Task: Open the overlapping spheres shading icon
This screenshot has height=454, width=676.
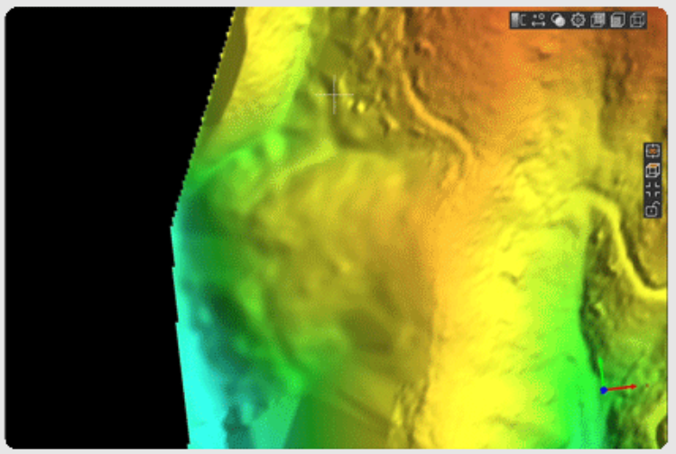Action: pyautogui.click(x=558, y=20)
